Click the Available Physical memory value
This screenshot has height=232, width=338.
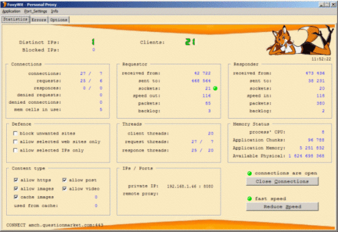click(x=306, y=156)
